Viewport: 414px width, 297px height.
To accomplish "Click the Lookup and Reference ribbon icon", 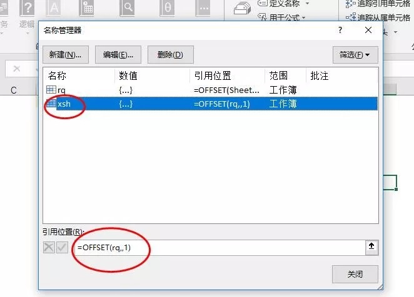I will (x=128, y=8).
